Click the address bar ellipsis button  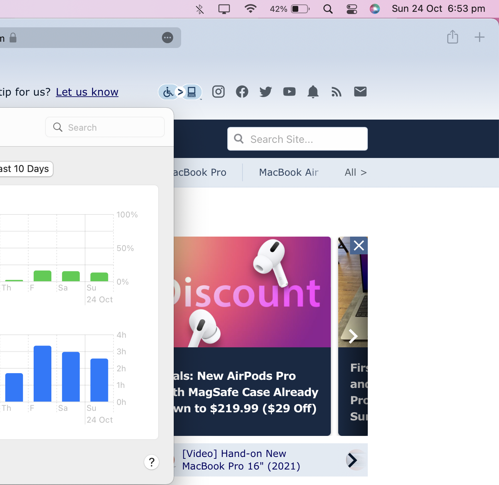(167, 38)
